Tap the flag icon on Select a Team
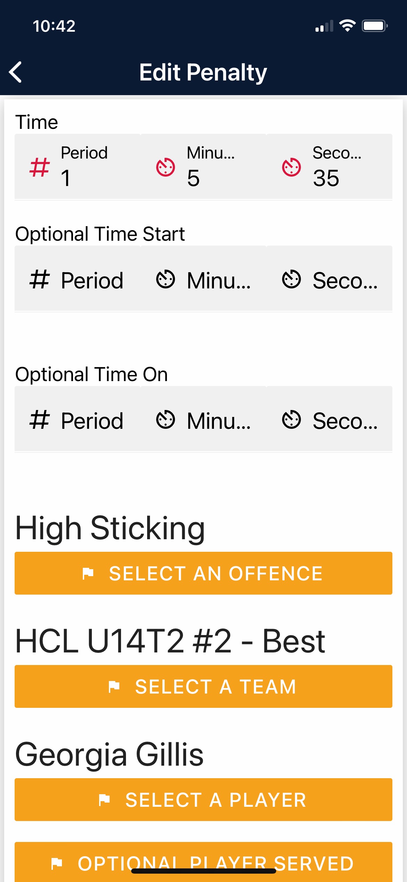Image resolution: width=407 pixels, height=882 pixels. (114, 687)
